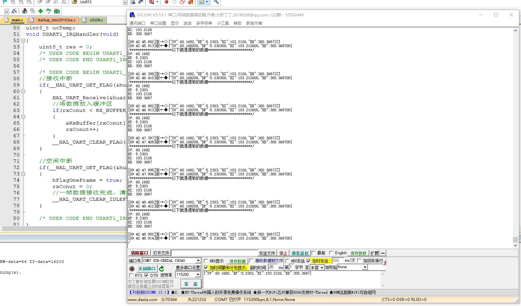Click the 关闭串口 button
The height and width of the screenshot is (306, 521).
(x=147, y=268)
